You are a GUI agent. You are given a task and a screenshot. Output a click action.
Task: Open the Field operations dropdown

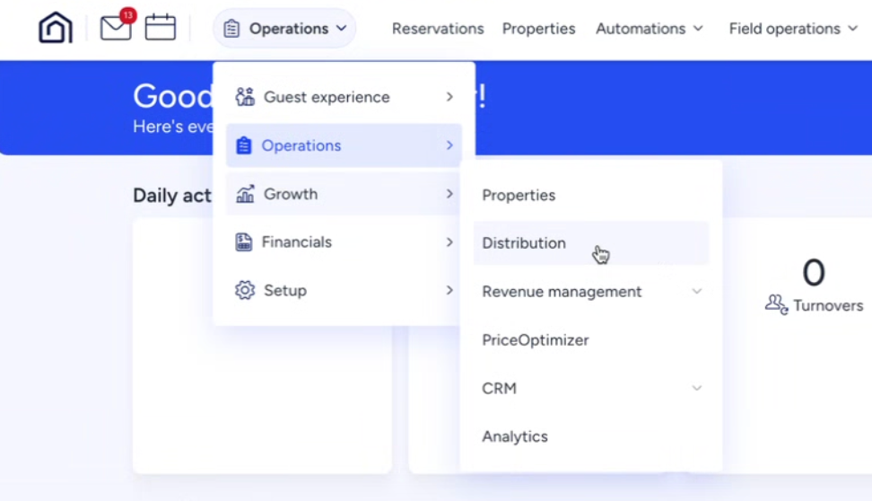(793, 29)
